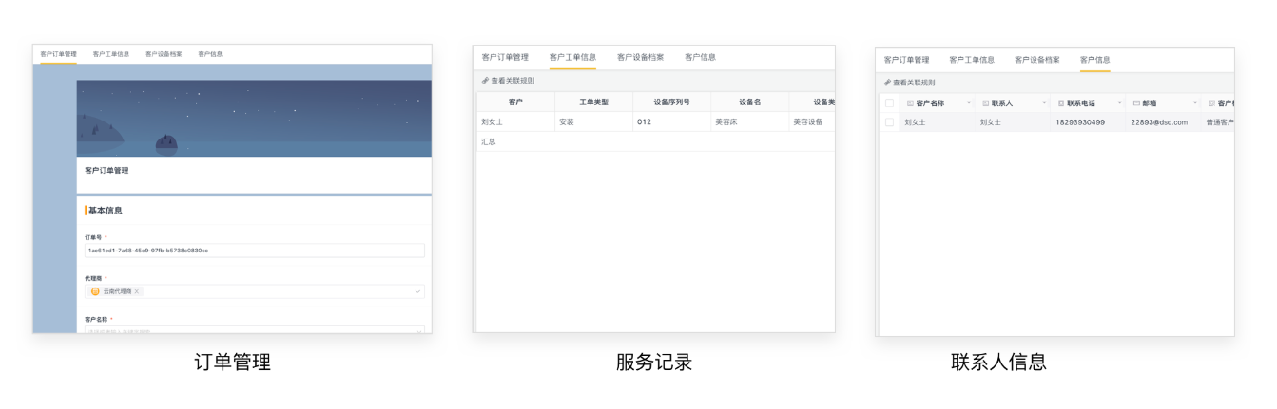The image size is (1277, 409).
Task: Toggle the 刘女士 row checkbox
Action: tap(889, 122)
